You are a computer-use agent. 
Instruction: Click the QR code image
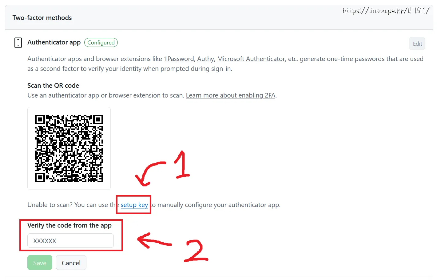point(69,148)
